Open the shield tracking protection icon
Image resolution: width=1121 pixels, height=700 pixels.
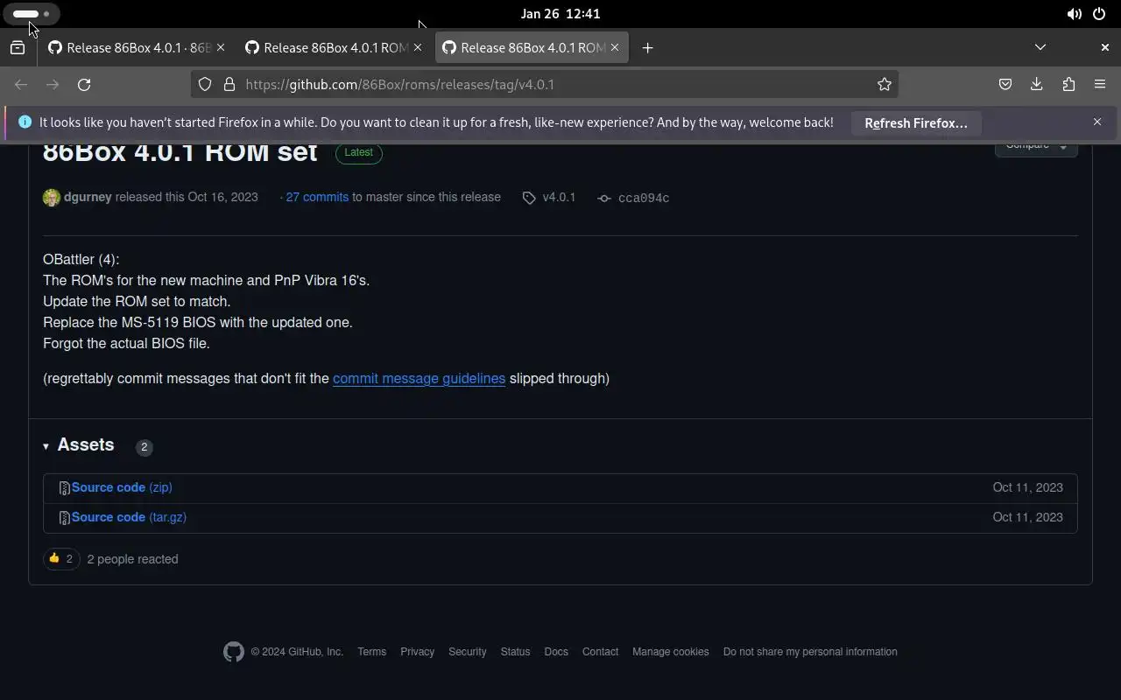tap(205, 85)
